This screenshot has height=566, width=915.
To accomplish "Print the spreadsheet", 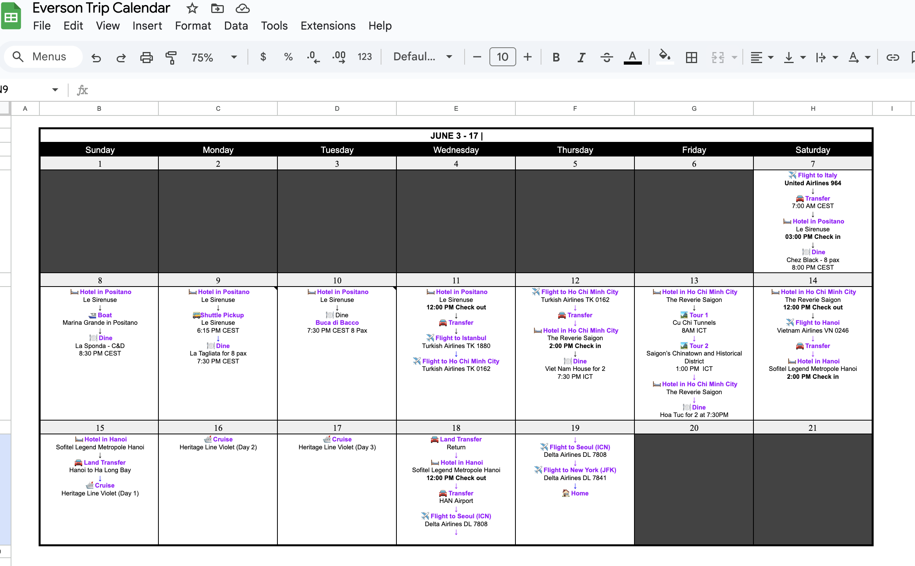I will pos(146,58).
